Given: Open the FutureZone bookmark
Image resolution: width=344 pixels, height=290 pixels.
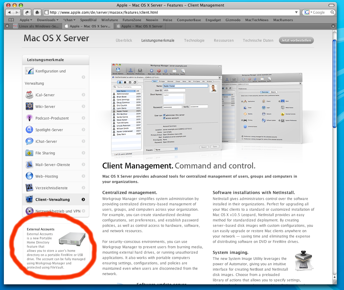Looking at the screenshot, I should tap(132, 20).
